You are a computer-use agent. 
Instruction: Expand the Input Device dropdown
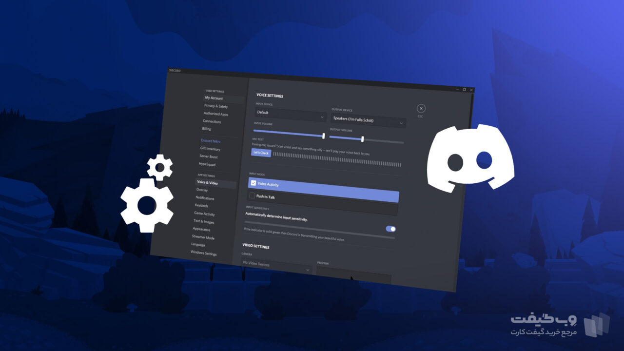coord(291,115)
